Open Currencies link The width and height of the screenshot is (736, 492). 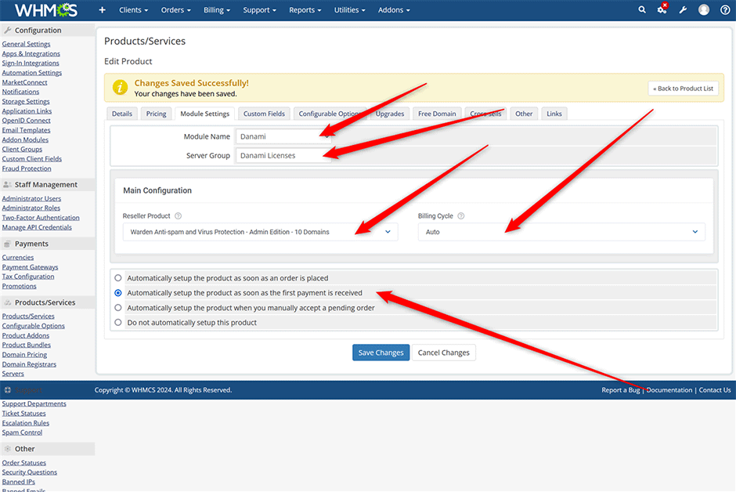pos(18,257)
